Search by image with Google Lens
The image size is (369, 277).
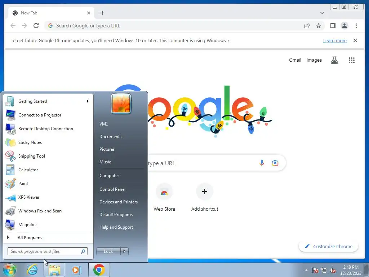[275, 163]
